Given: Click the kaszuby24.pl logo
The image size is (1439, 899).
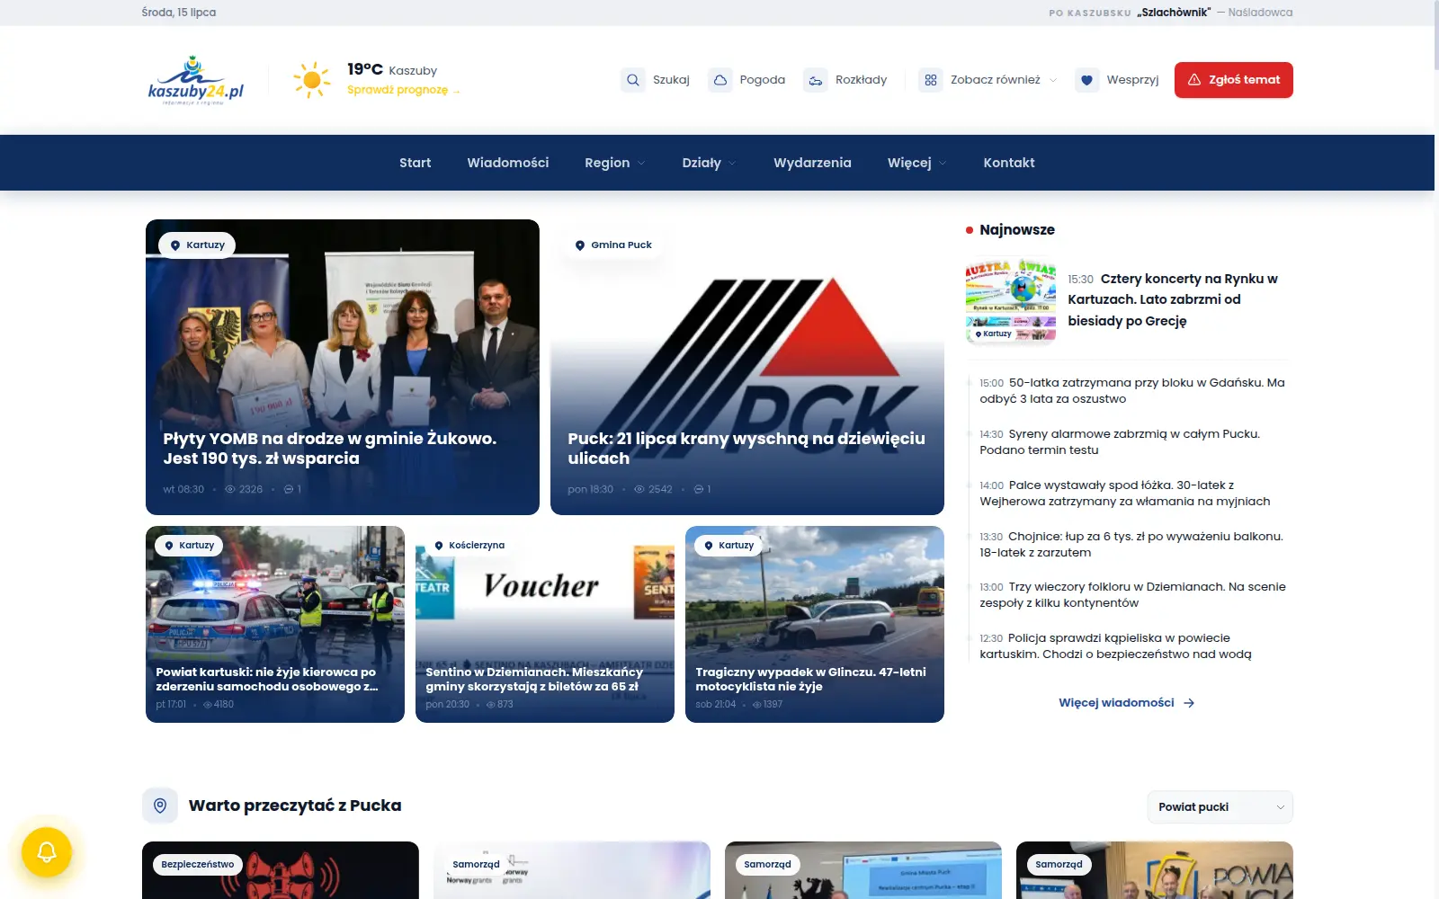Looking at the screenshot, I should (x=196, y=81).
